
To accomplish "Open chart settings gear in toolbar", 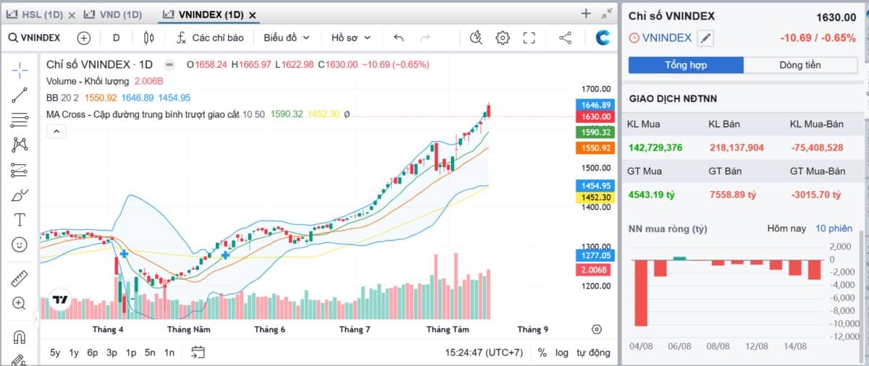I will 503,38.
